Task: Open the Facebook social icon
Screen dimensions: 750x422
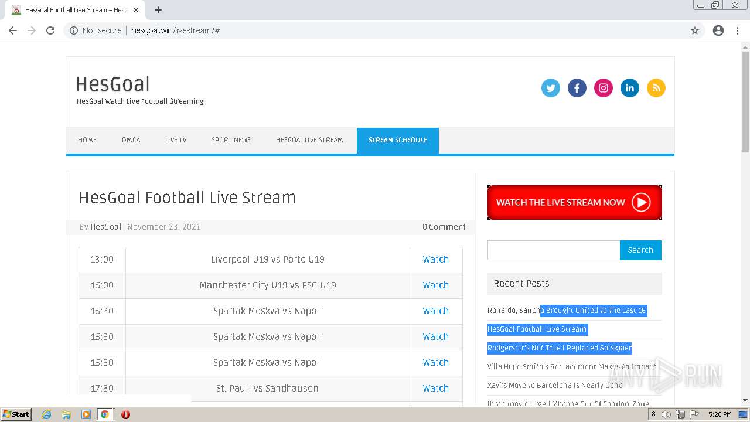Action: tap(577, 88)
